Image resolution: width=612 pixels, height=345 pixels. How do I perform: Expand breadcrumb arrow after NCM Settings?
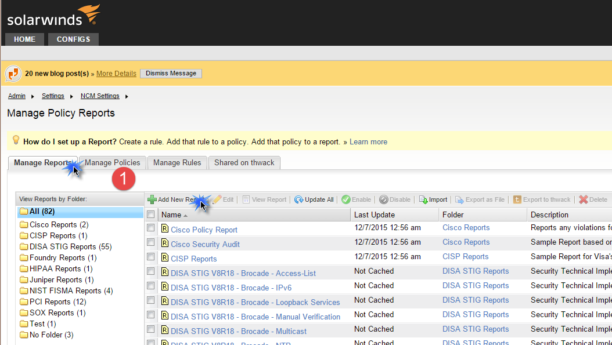pyautogui.click(x=127, y=96)
